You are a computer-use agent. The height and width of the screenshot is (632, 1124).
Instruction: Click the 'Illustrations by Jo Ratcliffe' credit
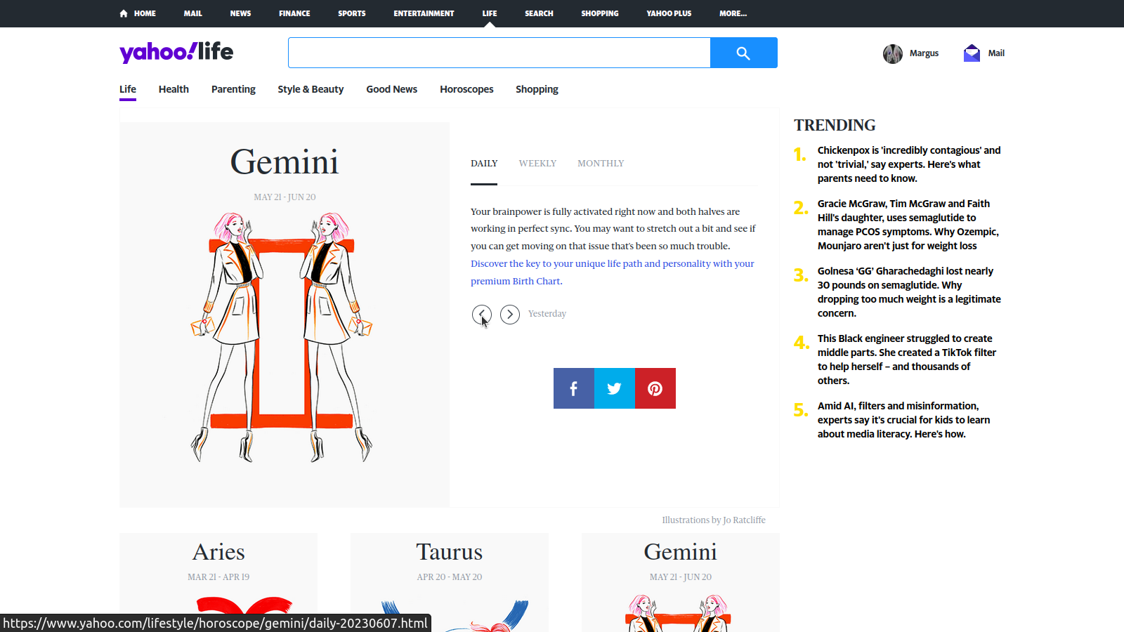tap(714, 520)
